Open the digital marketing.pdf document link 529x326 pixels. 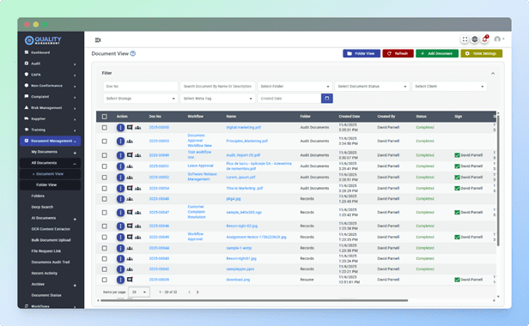pyautogui.click(x=243, y=128)
